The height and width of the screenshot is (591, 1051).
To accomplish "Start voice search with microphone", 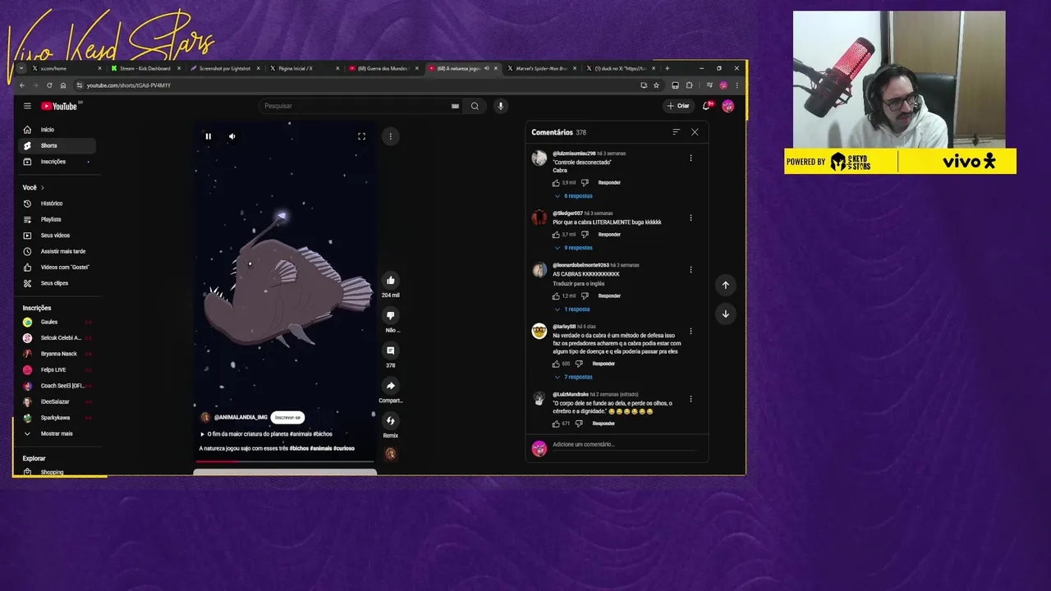I will click(x=500, y=106).
